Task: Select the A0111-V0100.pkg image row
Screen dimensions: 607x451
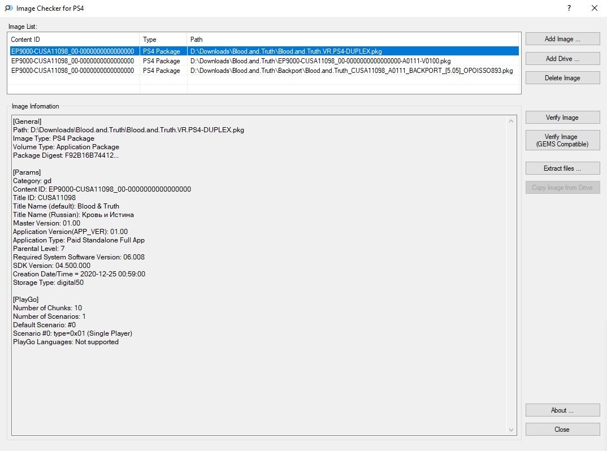Action: point(265,61)
